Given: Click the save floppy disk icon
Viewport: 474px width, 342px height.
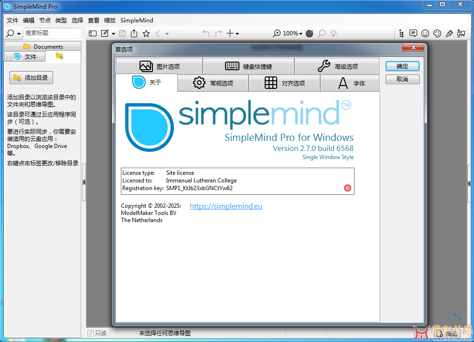Looking at the screenshot, I should (x=122, y=33).
